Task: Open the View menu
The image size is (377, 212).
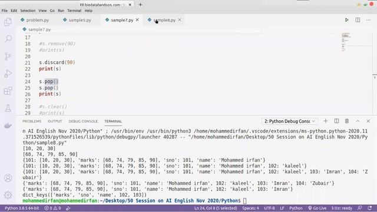Action: [x=42, y=11]
